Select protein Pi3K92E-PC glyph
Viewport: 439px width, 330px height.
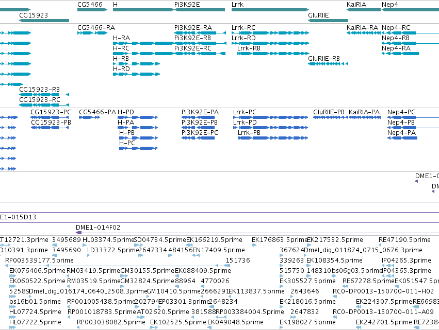point(198,138)
